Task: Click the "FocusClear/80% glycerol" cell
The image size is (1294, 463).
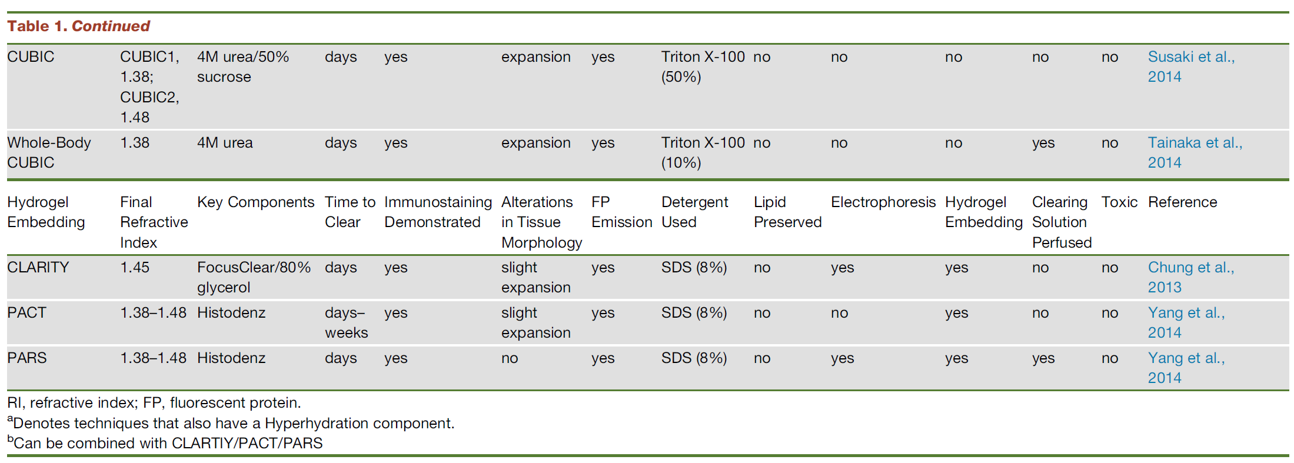Action: point(254,277)
